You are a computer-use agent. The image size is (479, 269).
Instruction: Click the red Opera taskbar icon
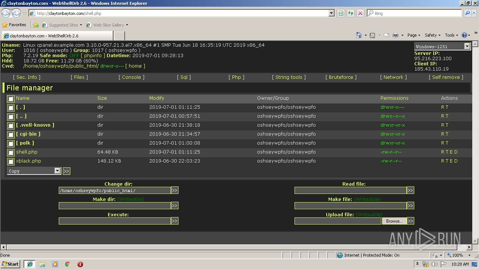[80, 264]
